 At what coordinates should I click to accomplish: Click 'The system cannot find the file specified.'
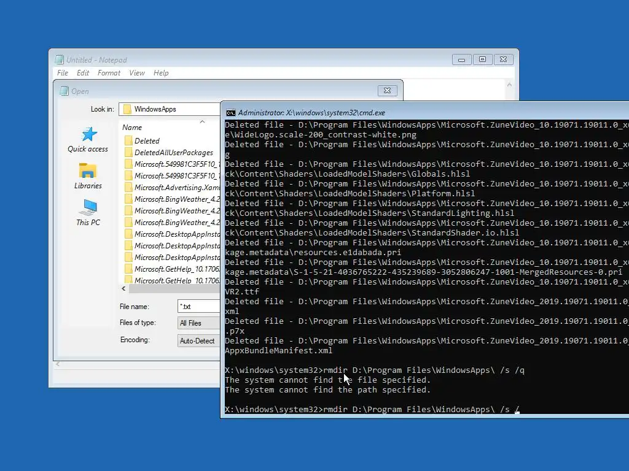(x=327, y=380)
